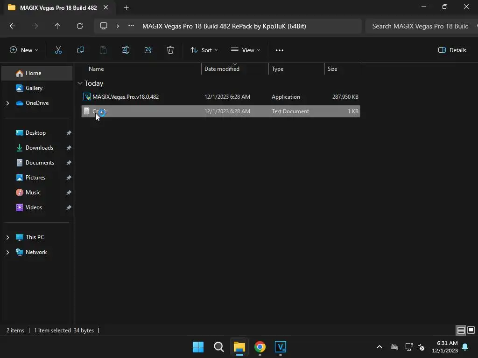This screenshot has height=358, width=478.
Task: Open taskbar Search
Action: coord(219,347)
